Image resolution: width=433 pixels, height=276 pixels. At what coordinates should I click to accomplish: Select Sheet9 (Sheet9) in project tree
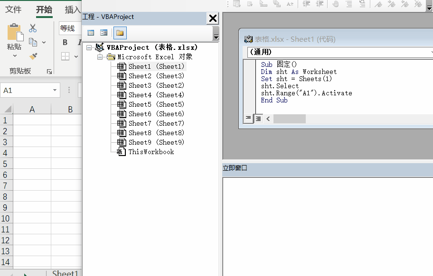156,142
